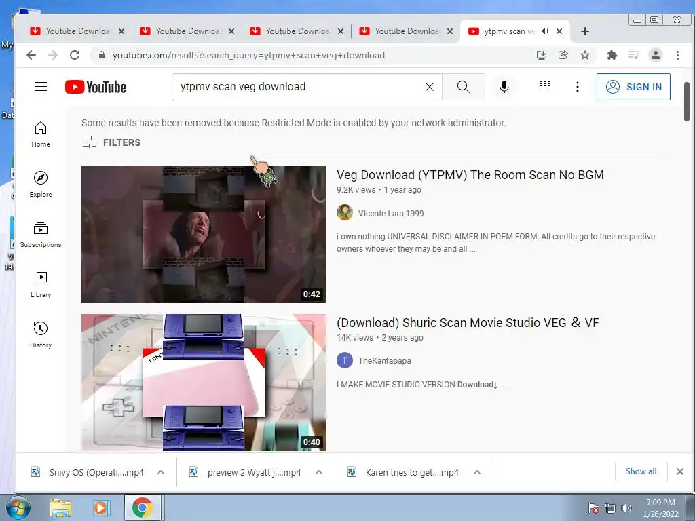
Task: Open a new tab with the plus button
Action: [584, 31]
